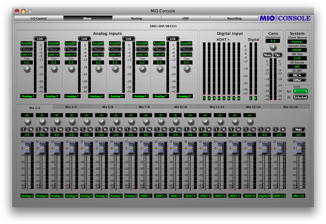Solo the DAW 1/2 mixer channel

click(276, 129)
